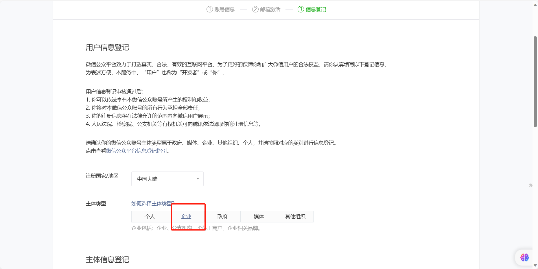Screen dimensions: 538x269
Task: Select the 政府 subject type
Action: (222, 216)
